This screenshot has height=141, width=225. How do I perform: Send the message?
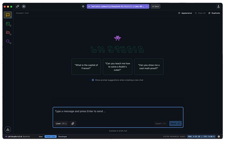175,123
